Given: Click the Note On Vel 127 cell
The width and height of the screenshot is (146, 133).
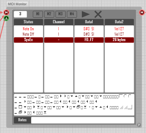Looking at the screenshot, I should click(119, 29).
